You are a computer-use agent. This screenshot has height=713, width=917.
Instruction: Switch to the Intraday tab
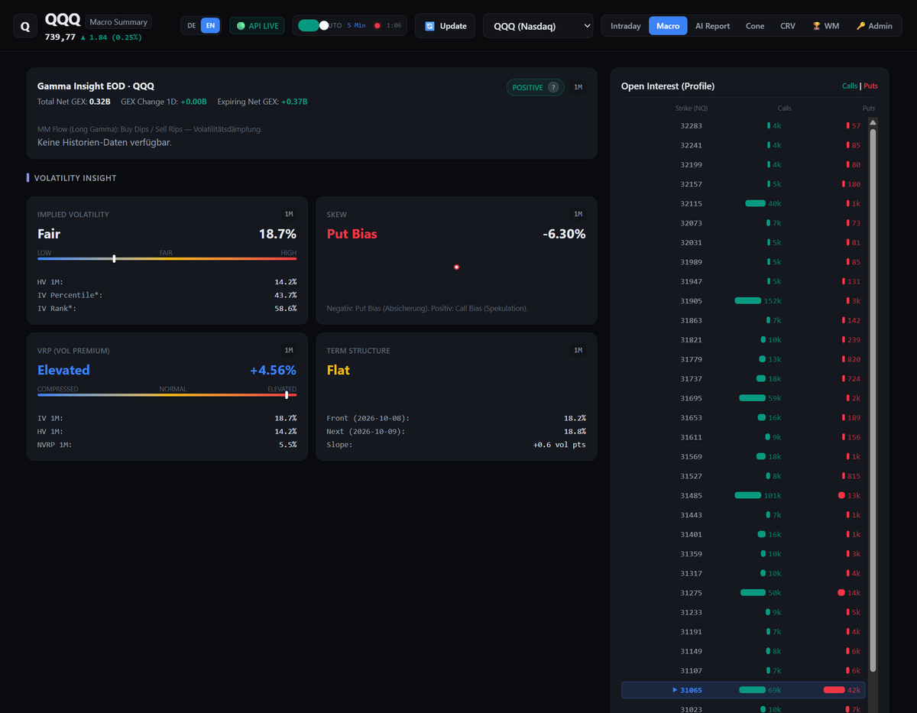(626, 26)
